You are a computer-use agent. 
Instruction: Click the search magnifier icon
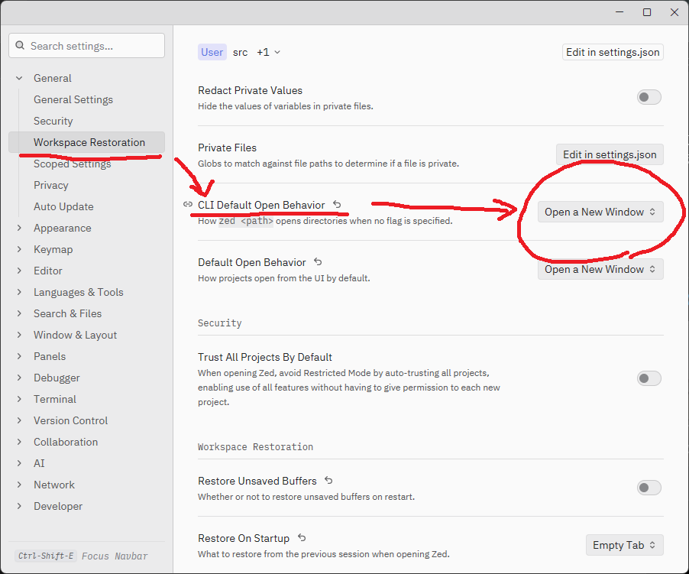click(20, 45)
